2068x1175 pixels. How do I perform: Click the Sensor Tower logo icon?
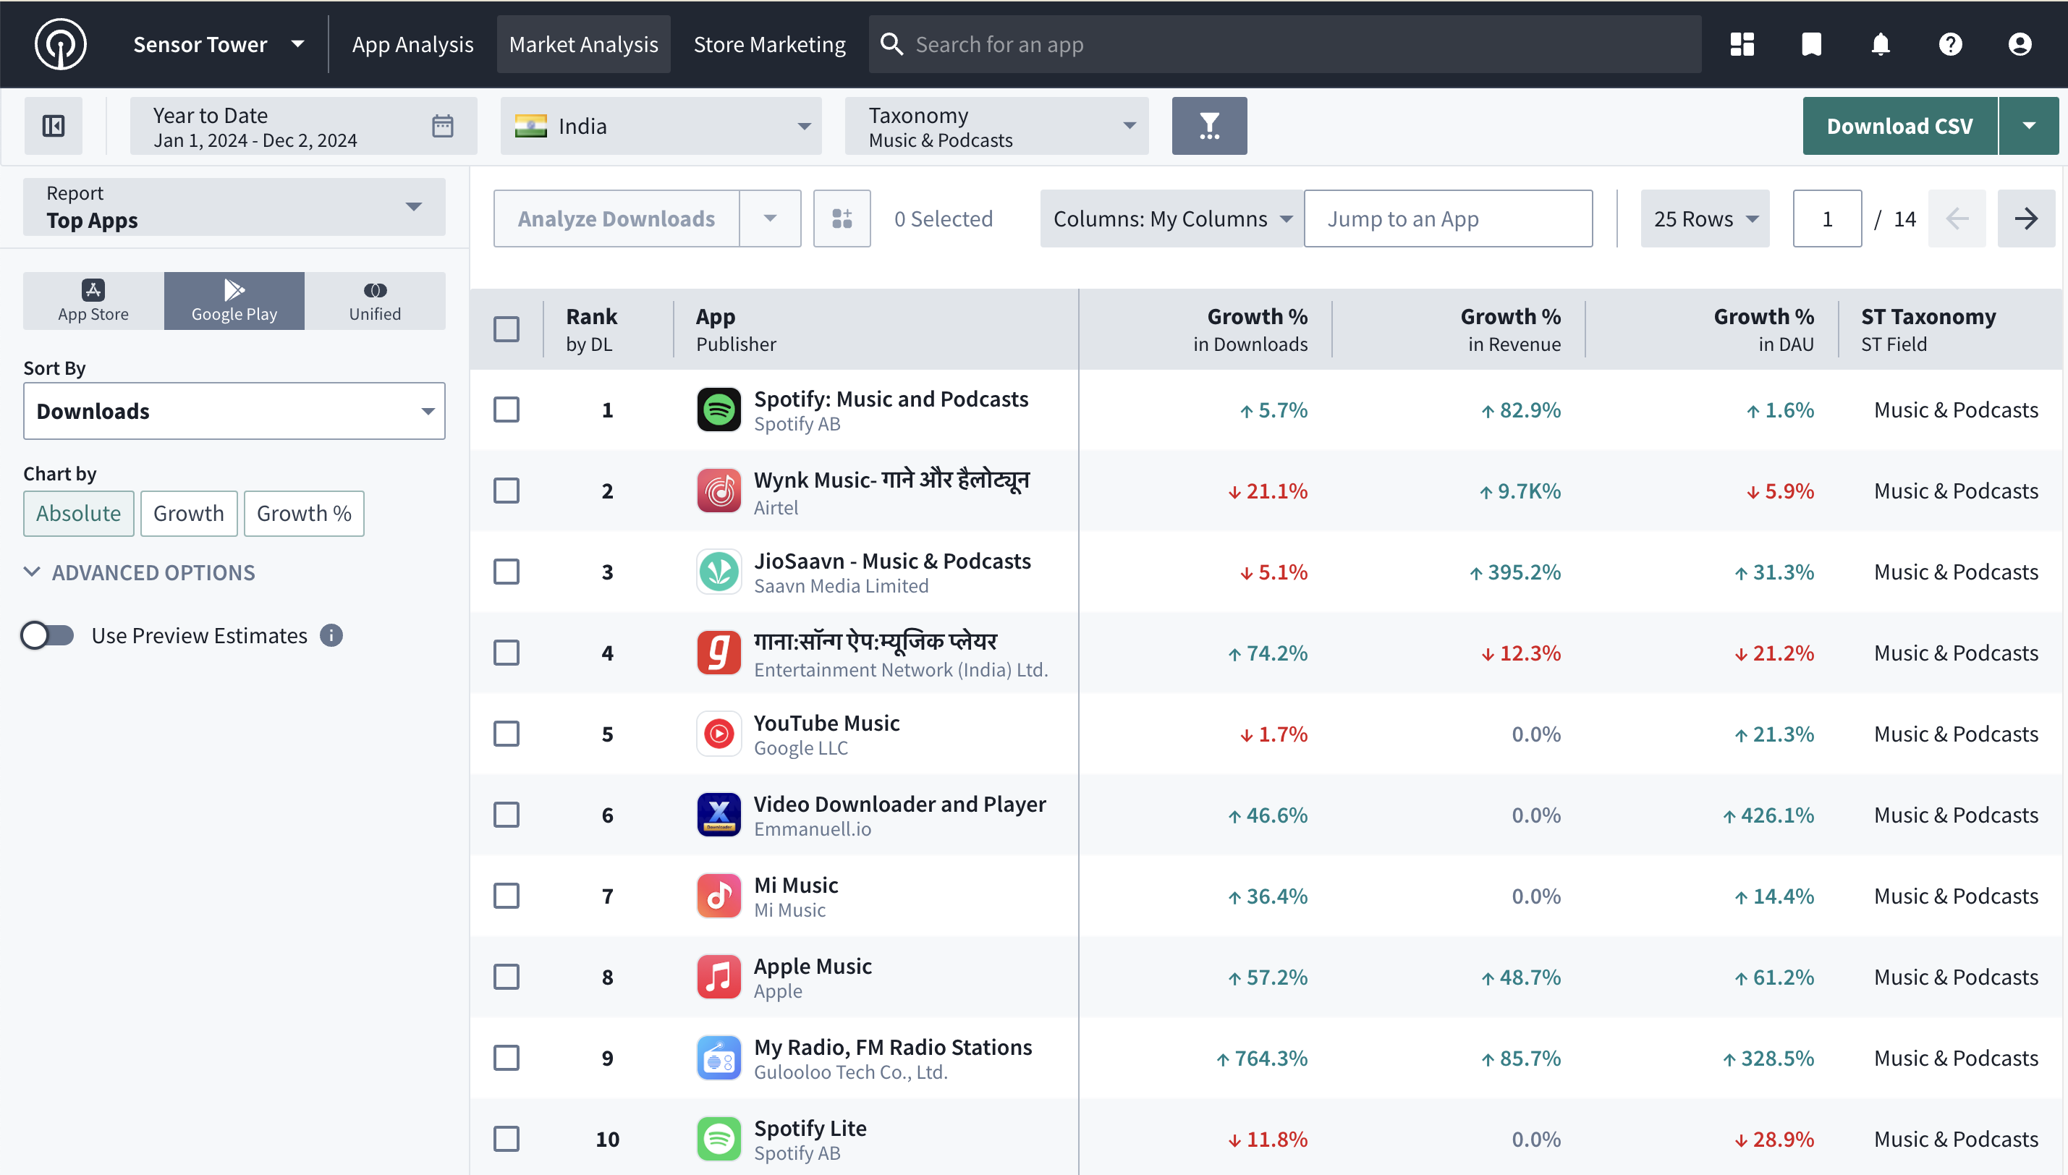point(61,44)
